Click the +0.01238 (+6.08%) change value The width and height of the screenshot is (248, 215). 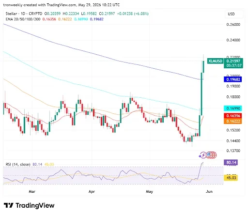pyautogui.click(x=133, y=14)
